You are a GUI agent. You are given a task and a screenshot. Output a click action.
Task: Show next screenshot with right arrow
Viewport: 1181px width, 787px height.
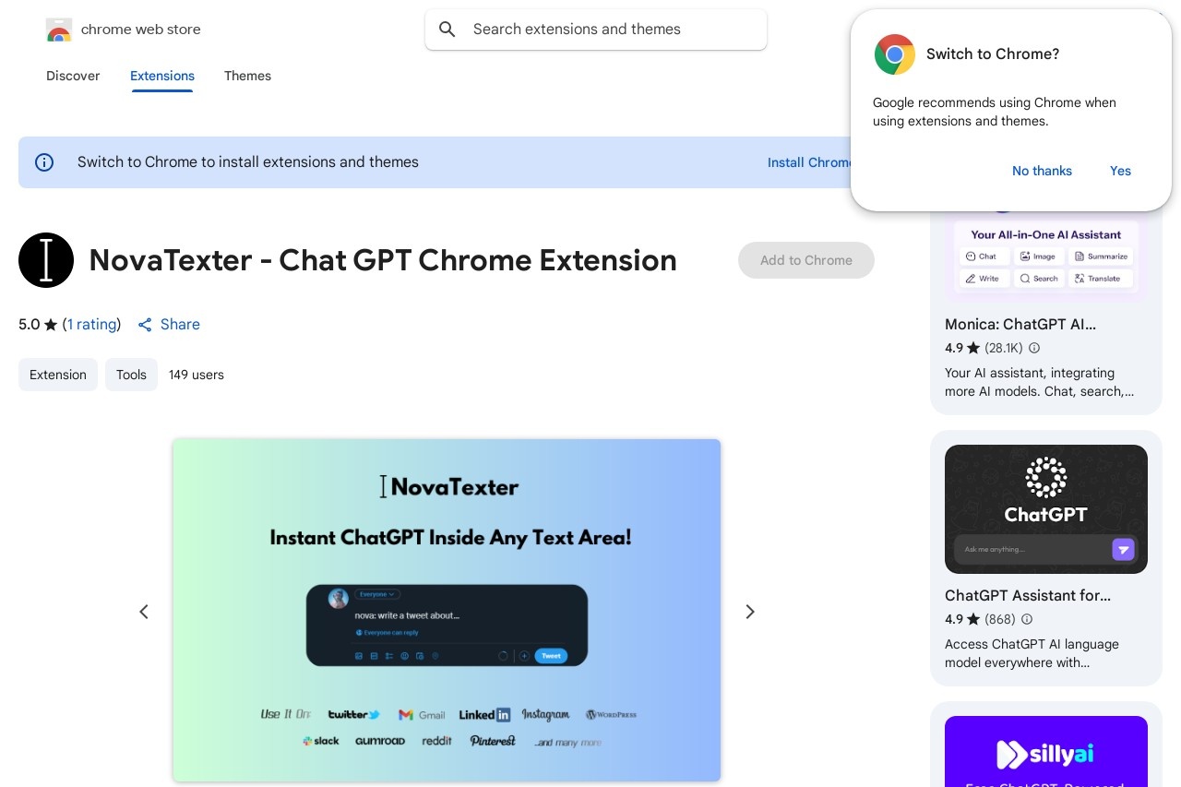750,612
